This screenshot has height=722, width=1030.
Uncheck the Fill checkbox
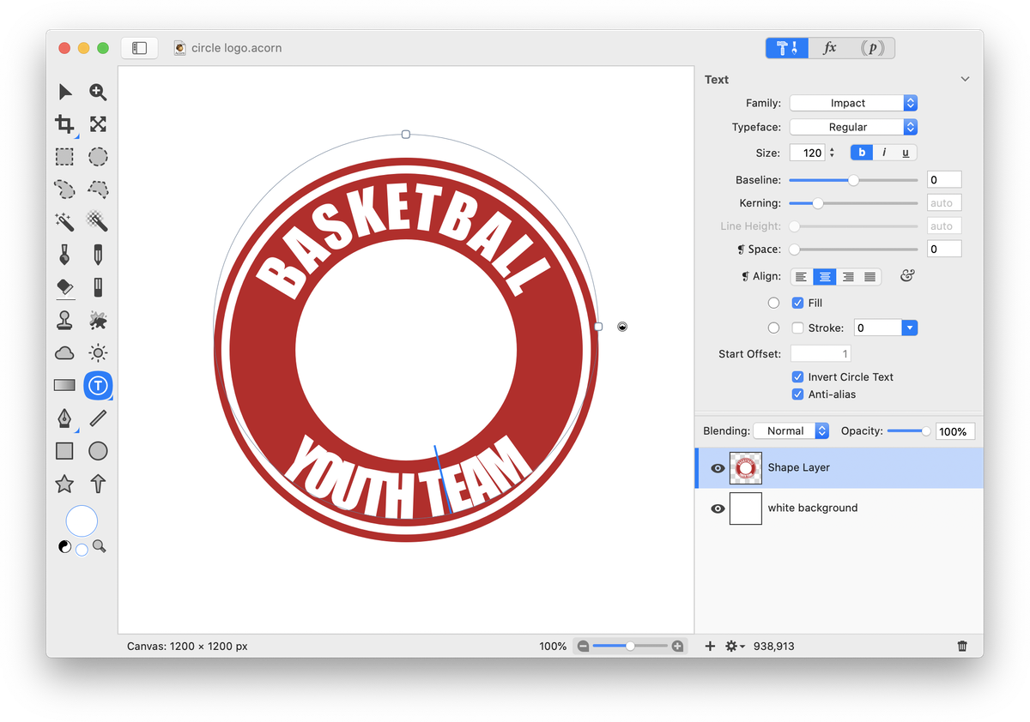(797, 303)
